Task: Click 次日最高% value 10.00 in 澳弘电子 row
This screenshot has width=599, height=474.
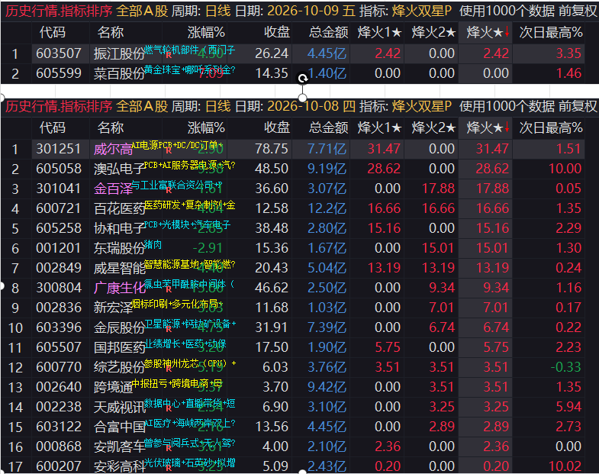Action: [x=565, y=169]
